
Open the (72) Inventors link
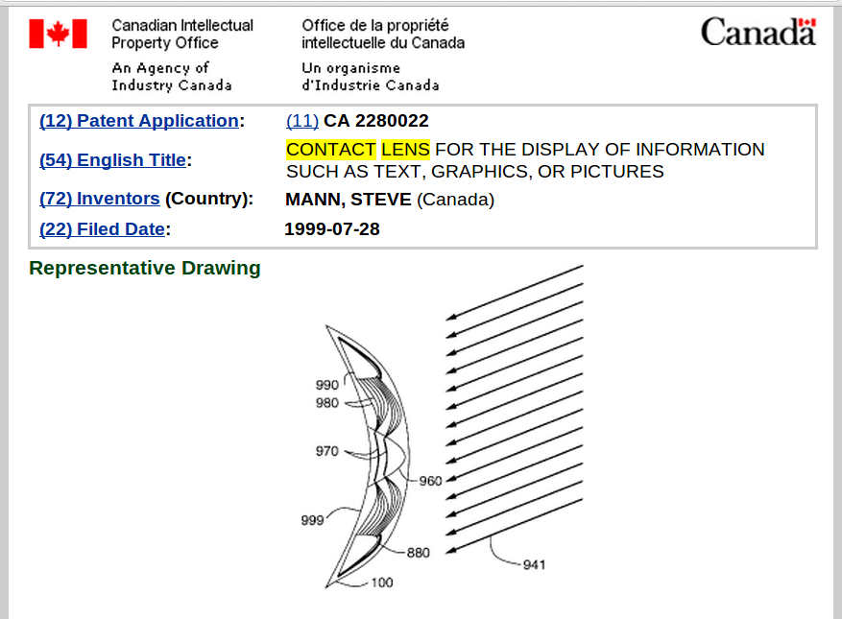(99, 199)
